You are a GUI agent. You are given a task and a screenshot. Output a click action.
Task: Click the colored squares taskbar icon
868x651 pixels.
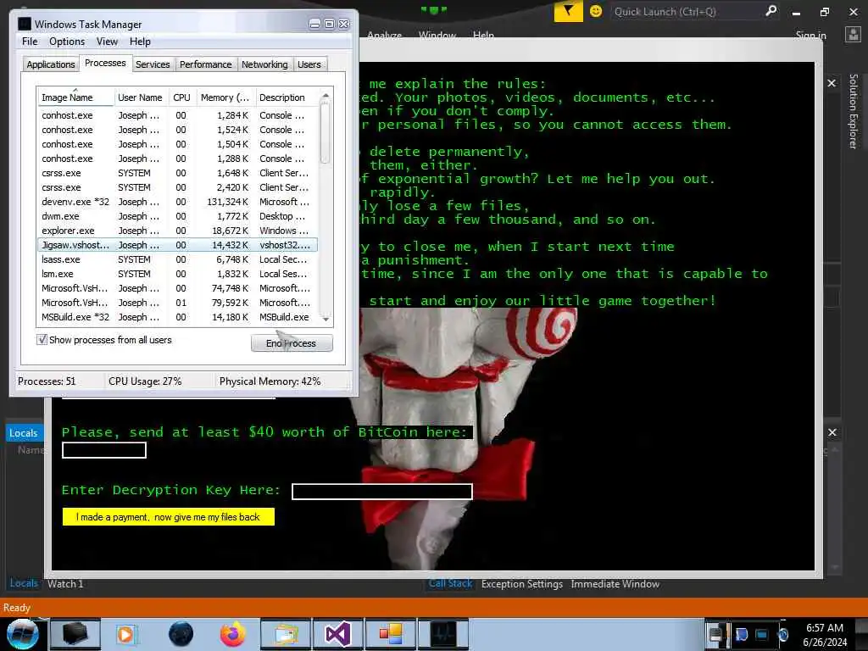[390, 634]
